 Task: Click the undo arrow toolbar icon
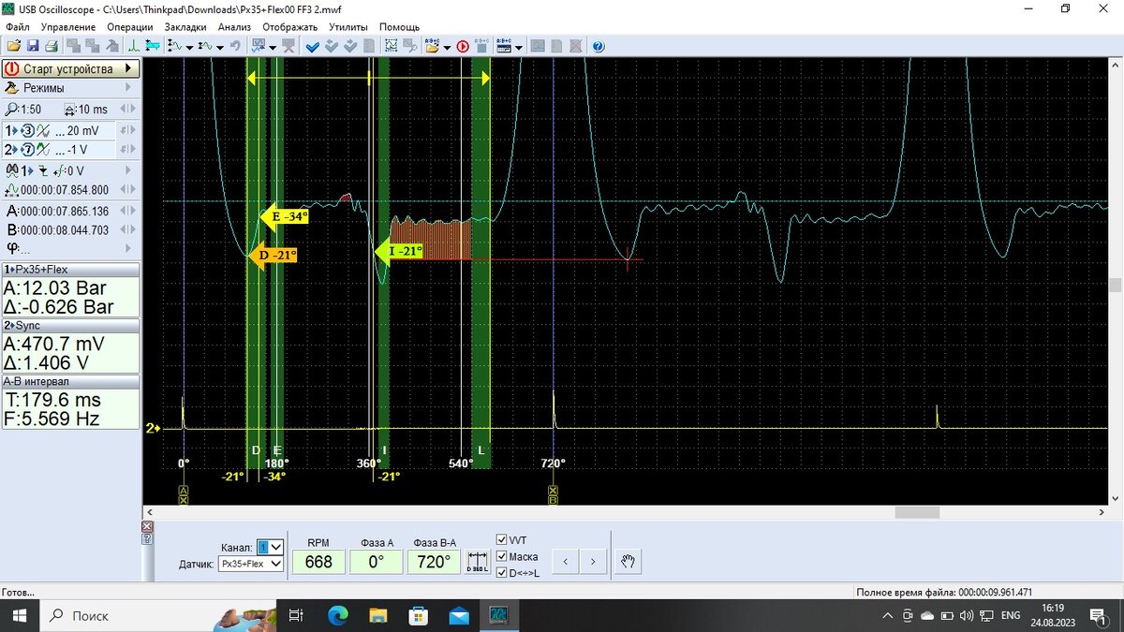pyautogui.click(x=235, y=46)
